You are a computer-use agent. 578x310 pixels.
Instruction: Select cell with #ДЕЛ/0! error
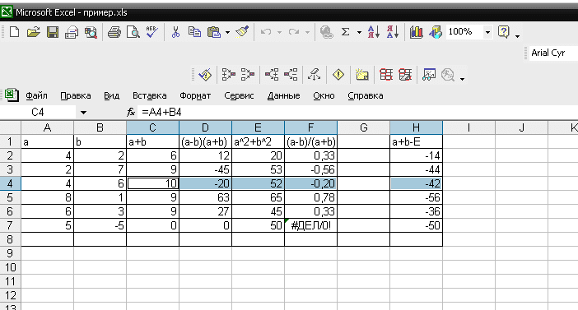tap(310, 225)
